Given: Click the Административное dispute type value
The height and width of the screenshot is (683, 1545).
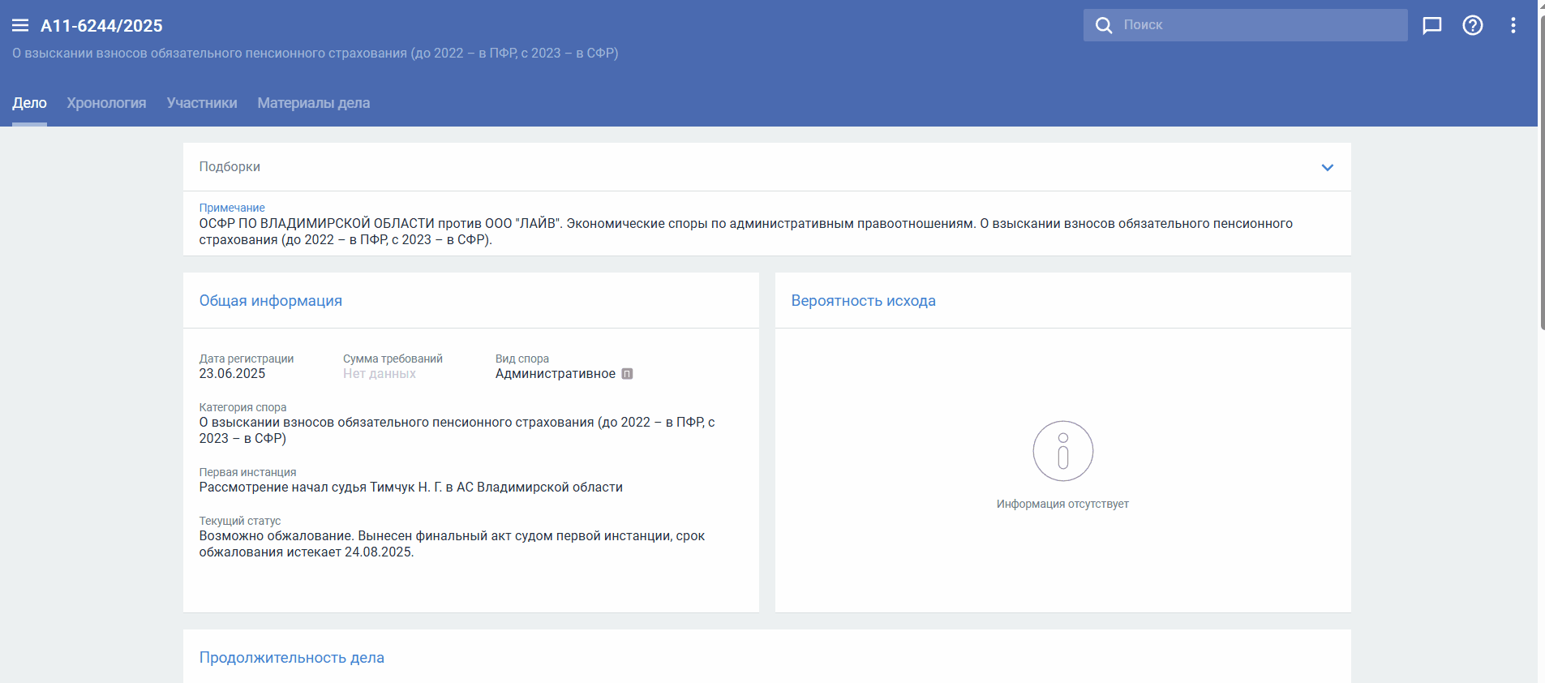Looking at the screenshot, I should [x=556, y=374].
